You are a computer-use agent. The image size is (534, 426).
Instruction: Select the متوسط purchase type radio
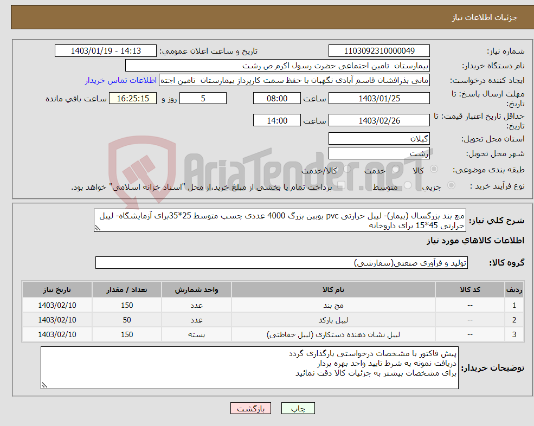408,185
